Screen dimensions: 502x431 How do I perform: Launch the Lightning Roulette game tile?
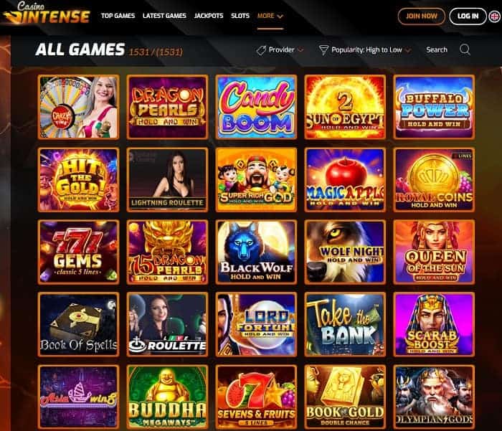pos(167,179)
